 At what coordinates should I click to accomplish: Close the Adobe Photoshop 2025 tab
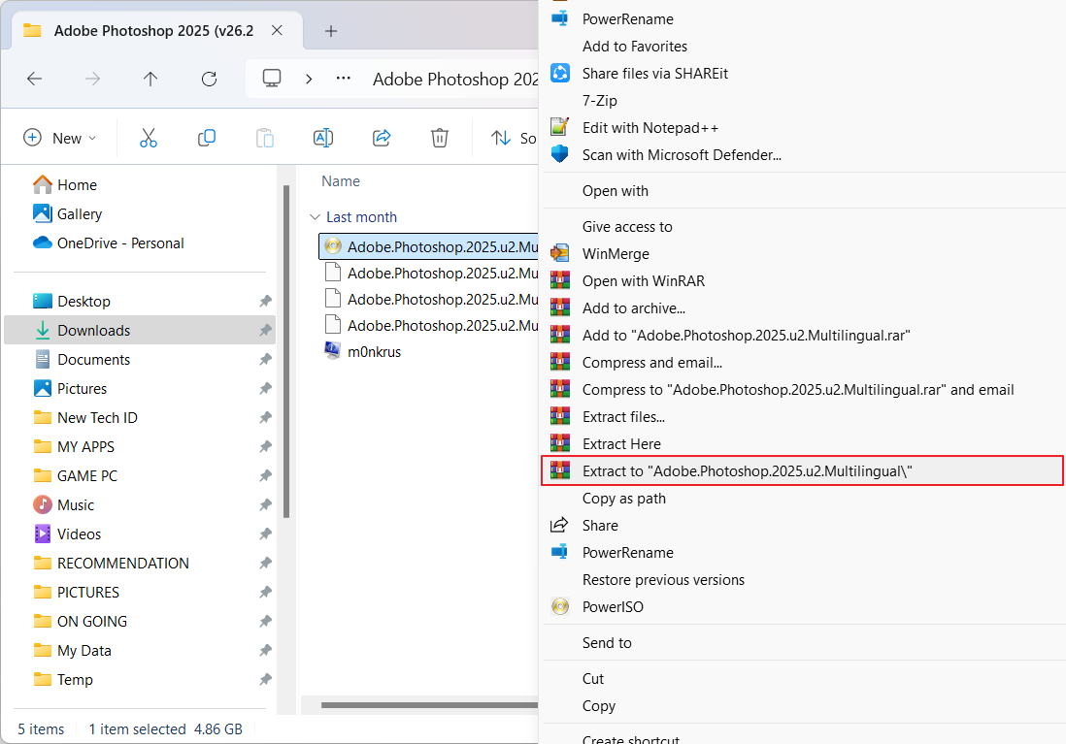pyautogui.click(x=277, y=31)
